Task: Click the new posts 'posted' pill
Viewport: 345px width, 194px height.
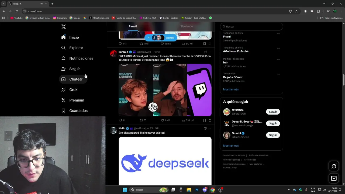Action: click(x=161, y=38)
